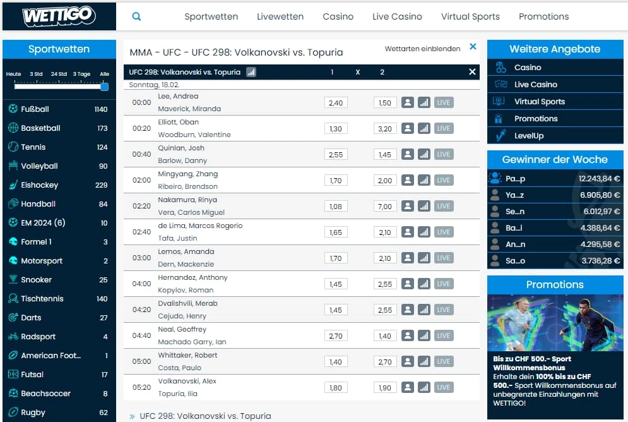Select odds 1,80 for Volkanovski, Alex
Viewport: 628px width, 422px height.
[336, 387]
